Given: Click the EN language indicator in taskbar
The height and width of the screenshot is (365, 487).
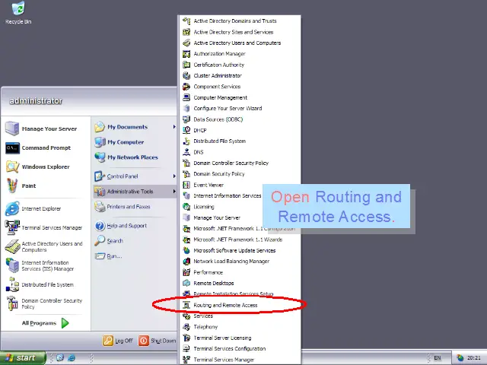Looking at the screenshot, I should click(438, 358).
